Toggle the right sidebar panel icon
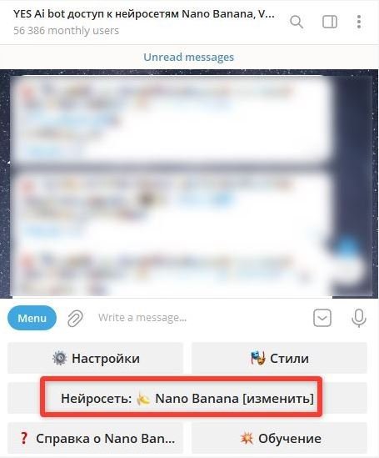This screenshot has height=458, width=379. pyautogui.click(x=330, y=22)
